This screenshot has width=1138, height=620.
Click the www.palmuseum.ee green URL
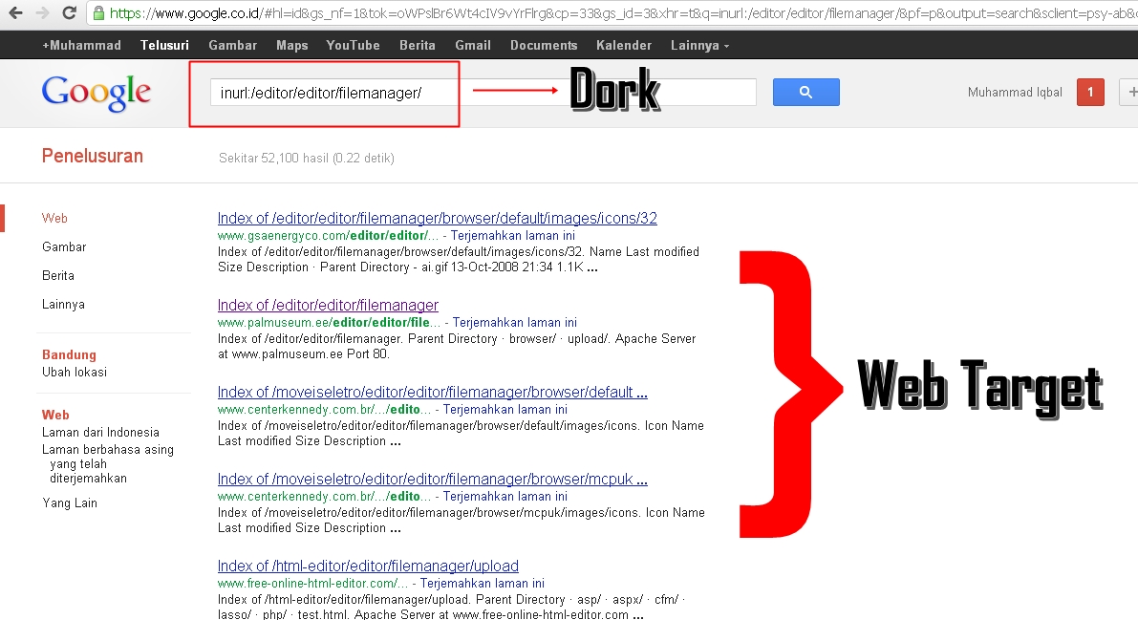coord(329,322)
